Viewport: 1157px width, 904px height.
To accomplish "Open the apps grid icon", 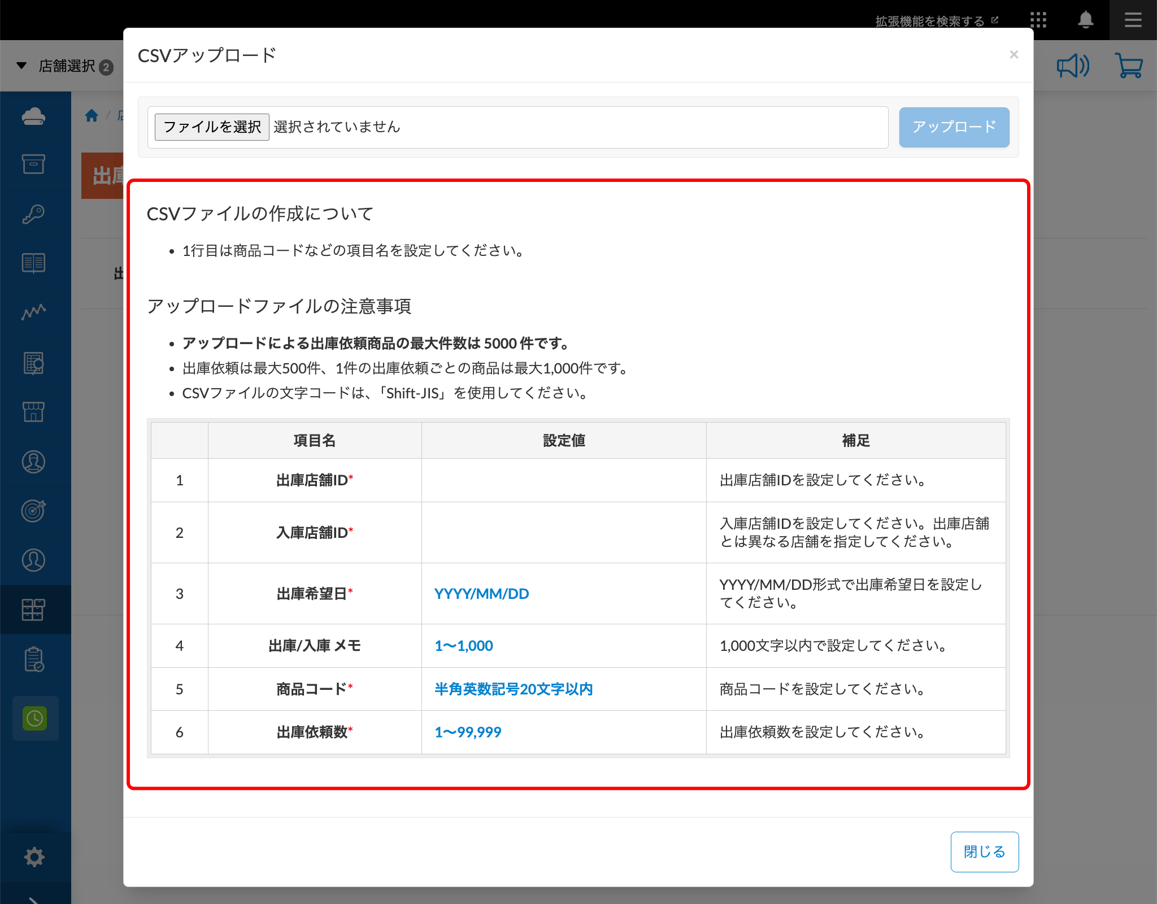I will (1038, 20).
